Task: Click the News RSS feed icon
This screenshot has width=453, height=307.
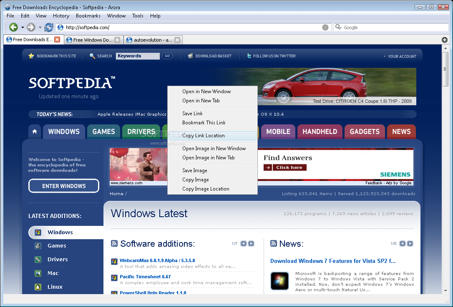Action: click(x=273, y=244)
